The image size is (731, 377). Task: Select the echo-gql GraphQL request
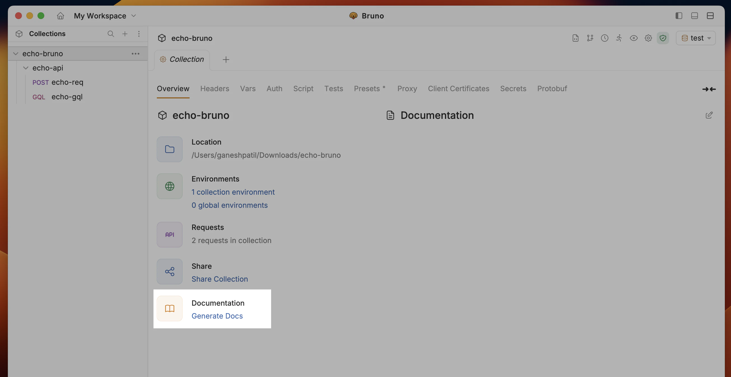tap(67, 97)
